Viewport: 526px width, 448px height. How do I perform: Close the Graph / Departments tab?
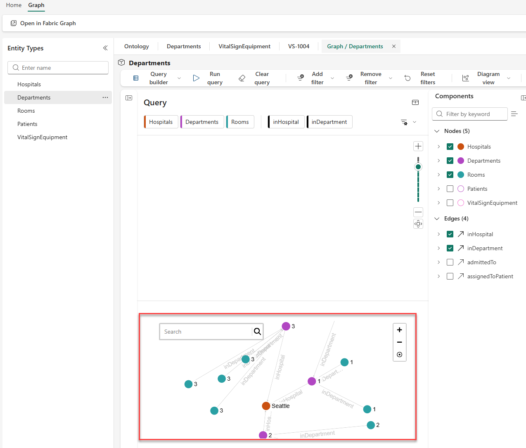(x=393, y=46)
